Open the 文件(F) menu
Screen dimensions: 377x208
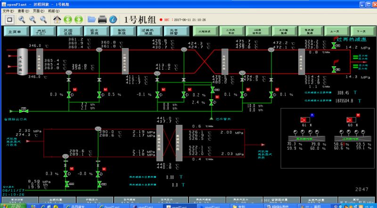point(9,10)
